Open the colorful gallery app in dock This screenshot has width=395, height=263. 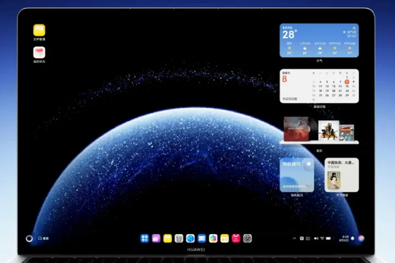[213, 238]
